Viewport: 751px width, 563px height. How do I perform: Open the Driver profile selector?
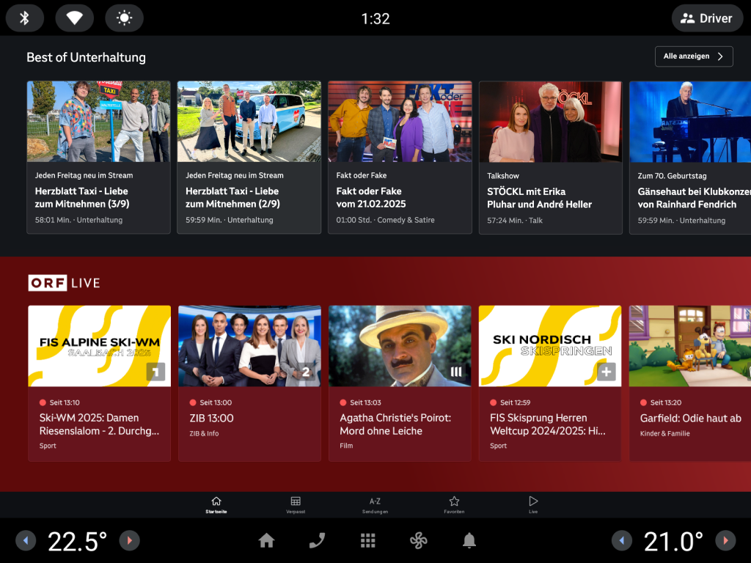[x=707, y=18]
